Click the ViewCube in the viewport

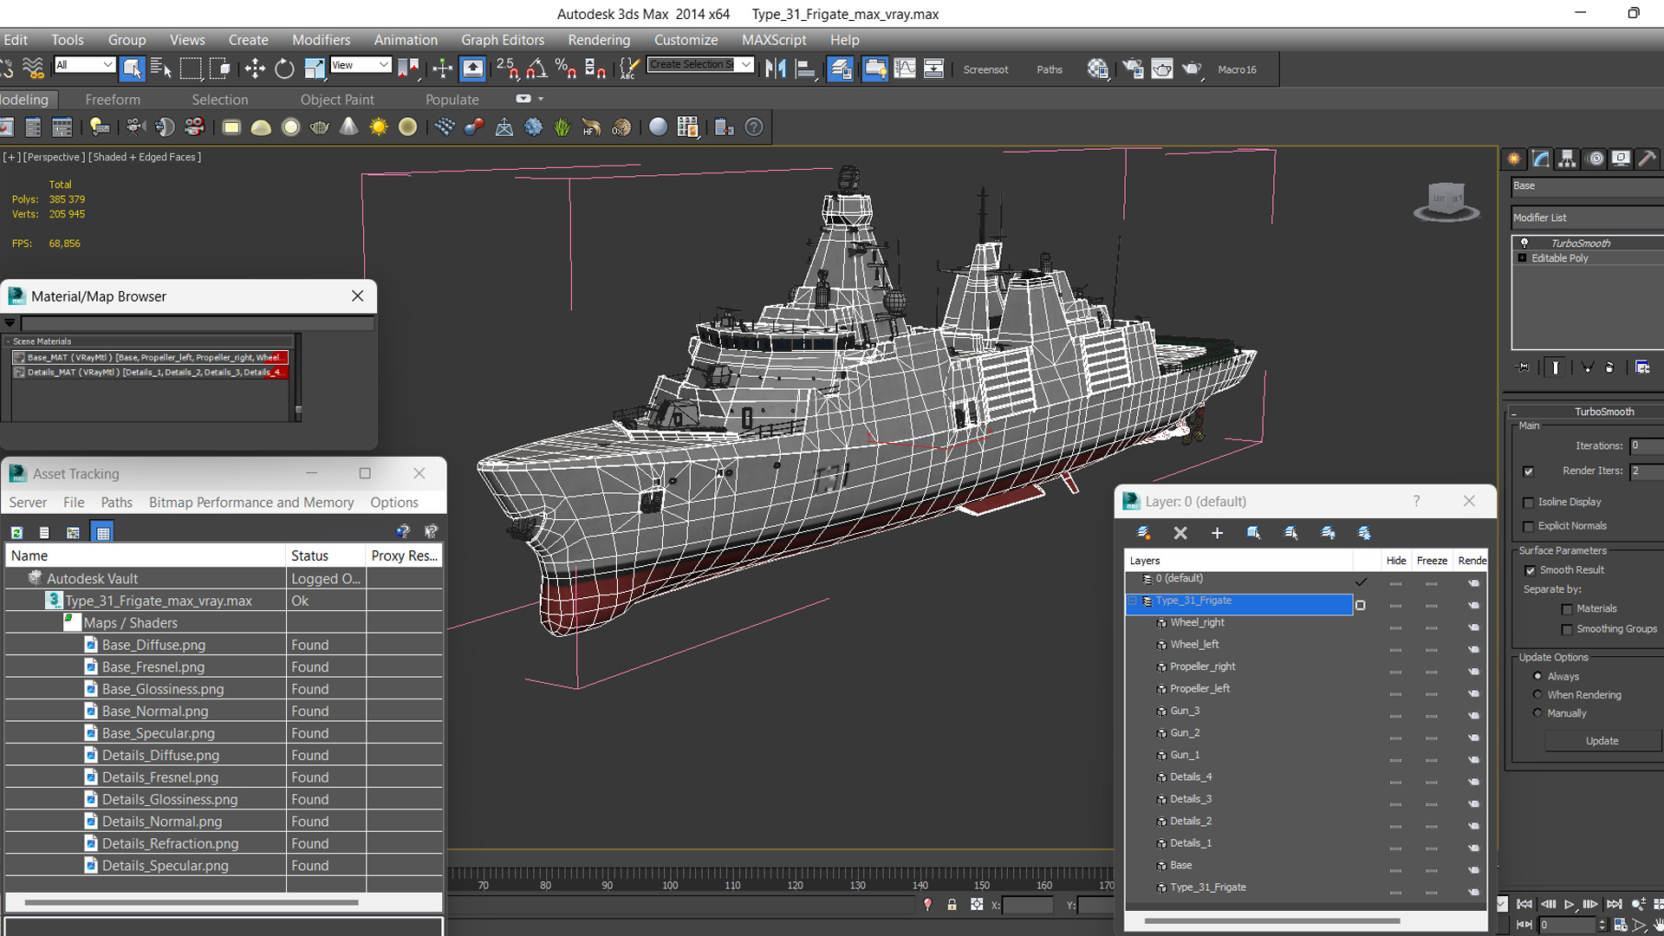click(1446, 202)
